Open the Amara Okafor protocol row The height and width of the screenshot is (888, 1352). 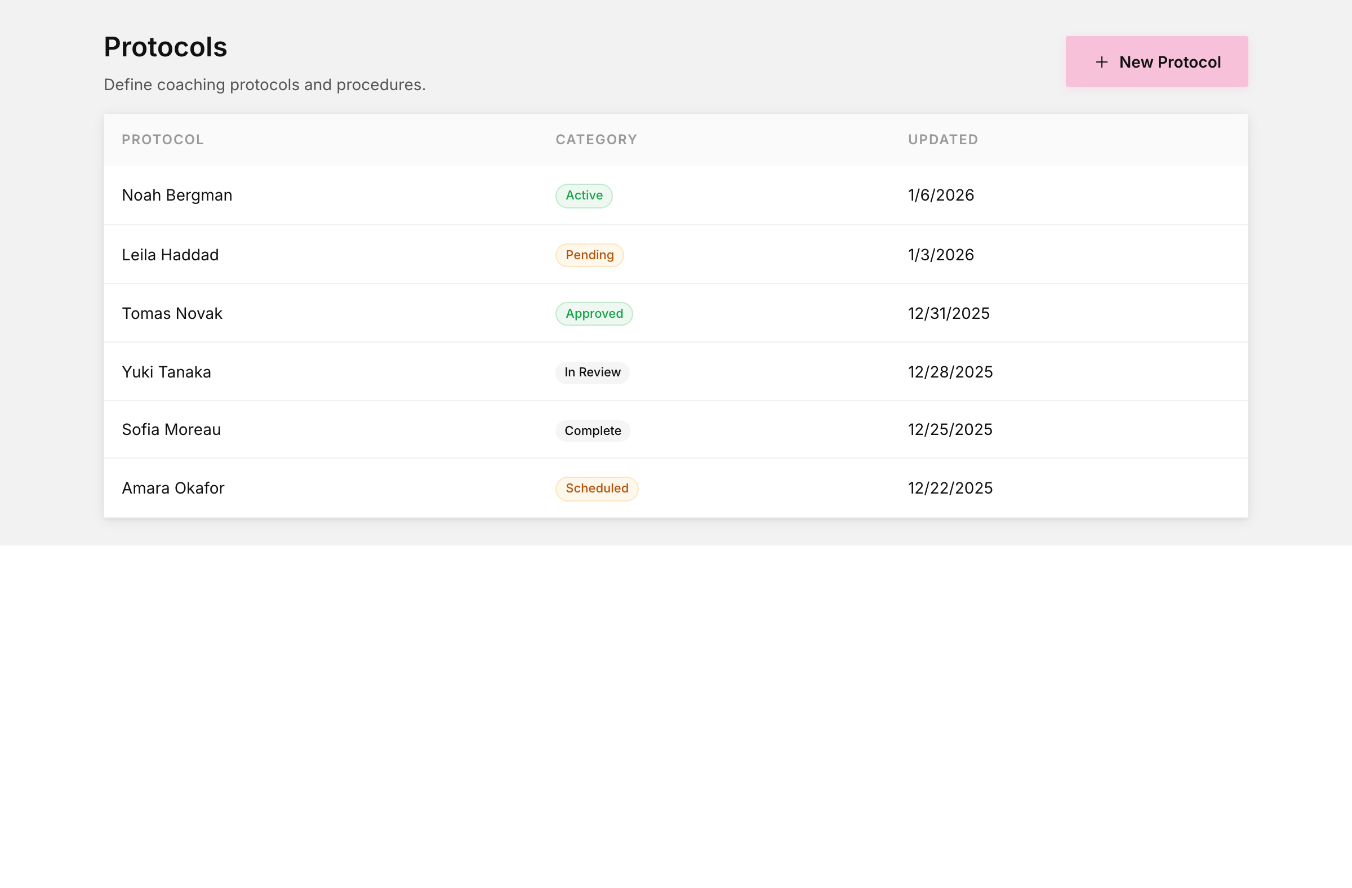pos(675,488)
